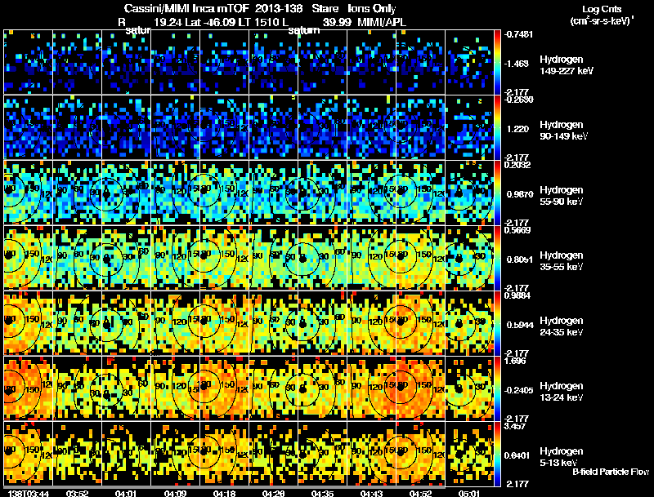Image resolution: width=654 pixels, height=497 pixels.
Task: Click the '(cm²-sr-s-keV)' units label
Action: pyautogui.click(x=600, y=21)
